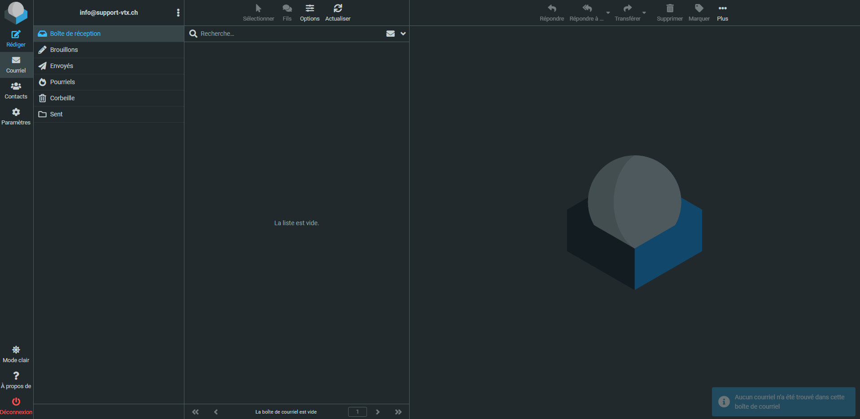Open the Transférer dropdown arrow
This screenshot has width=860, height=419.
644,13
